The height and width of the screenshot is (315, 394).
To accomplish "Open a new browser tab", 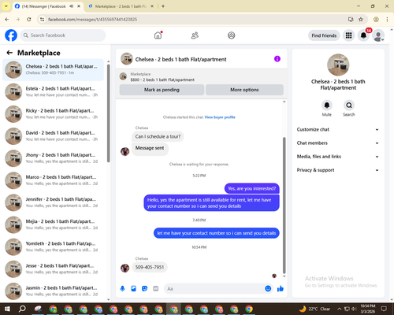I will point(163,6).
